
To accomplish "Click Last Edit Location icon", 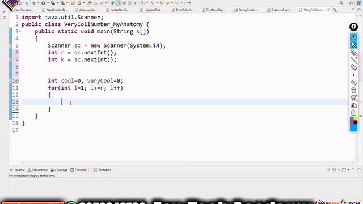I will 162,3.
